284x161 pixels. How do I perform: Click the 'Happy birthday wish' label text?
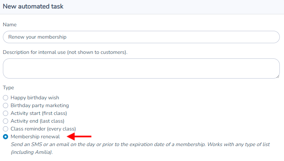point(35,98)
